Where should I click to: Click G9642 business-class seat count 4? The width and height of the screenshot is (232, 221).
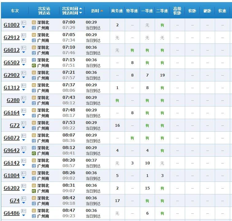[x=117, y=151]
